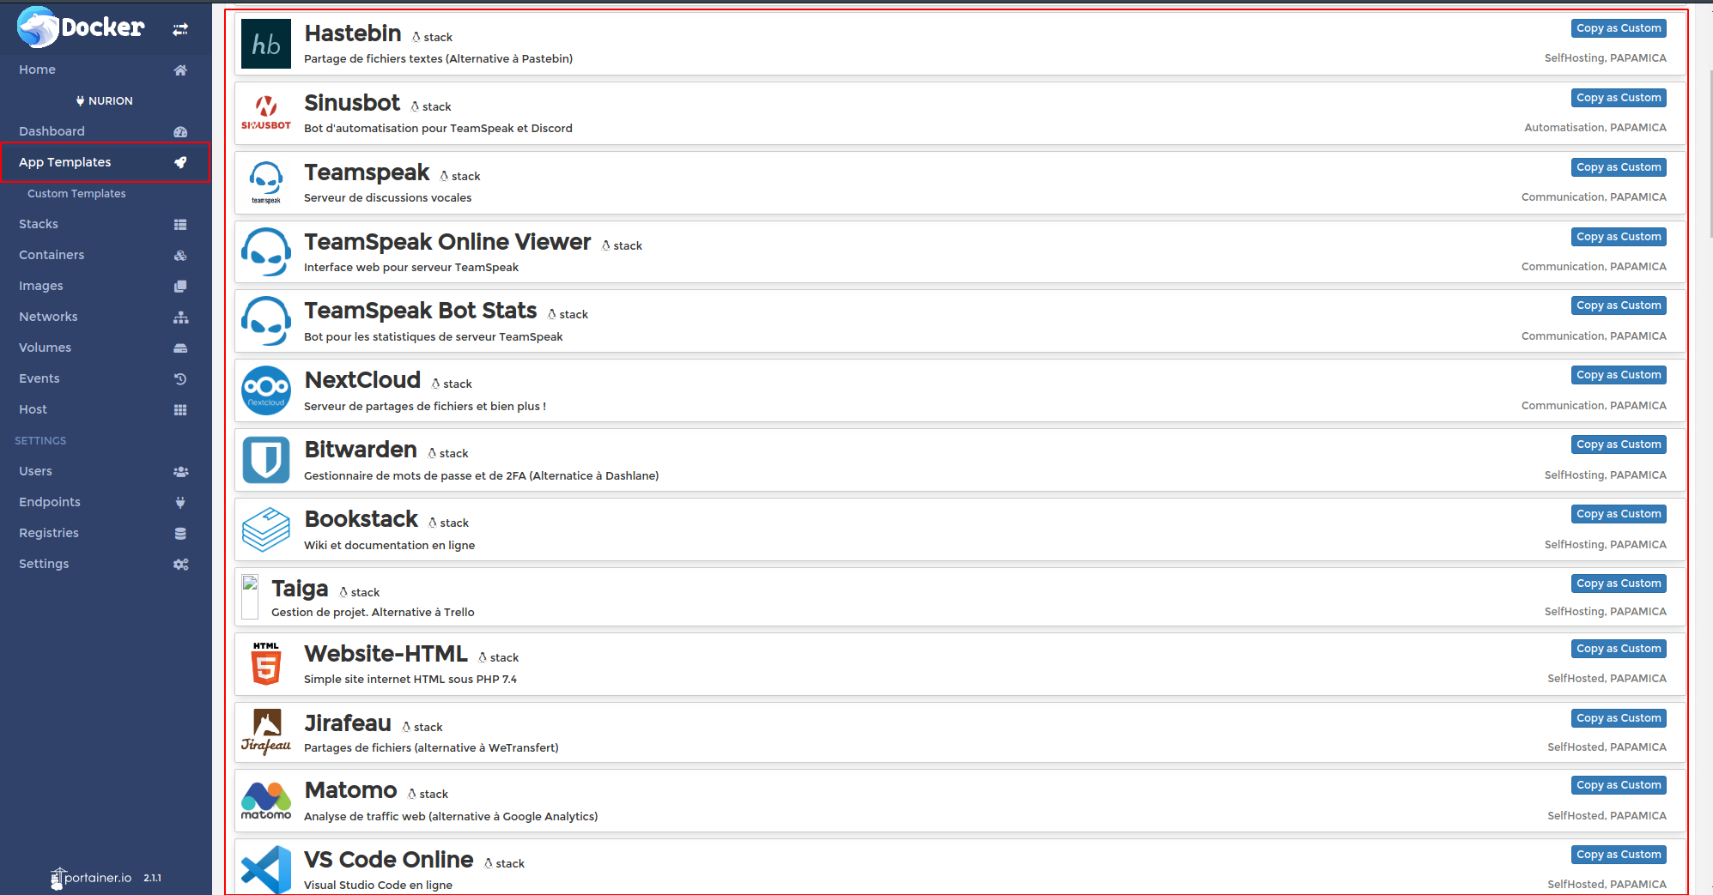Open the Dashboard menu item
Image resolution: width=1713 pixels, height=895 pixels.
(52, 131)
